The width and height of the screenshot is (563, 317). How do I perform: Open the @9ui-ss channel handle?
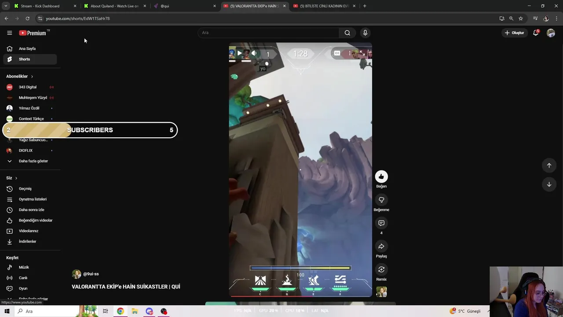pyautogui.click(x=91, y=274)
